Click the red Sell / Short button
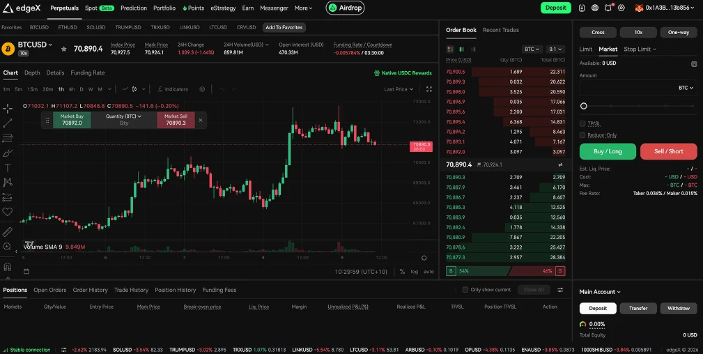The height and width of the screenshot is (354, 703). tap(669, 151)
